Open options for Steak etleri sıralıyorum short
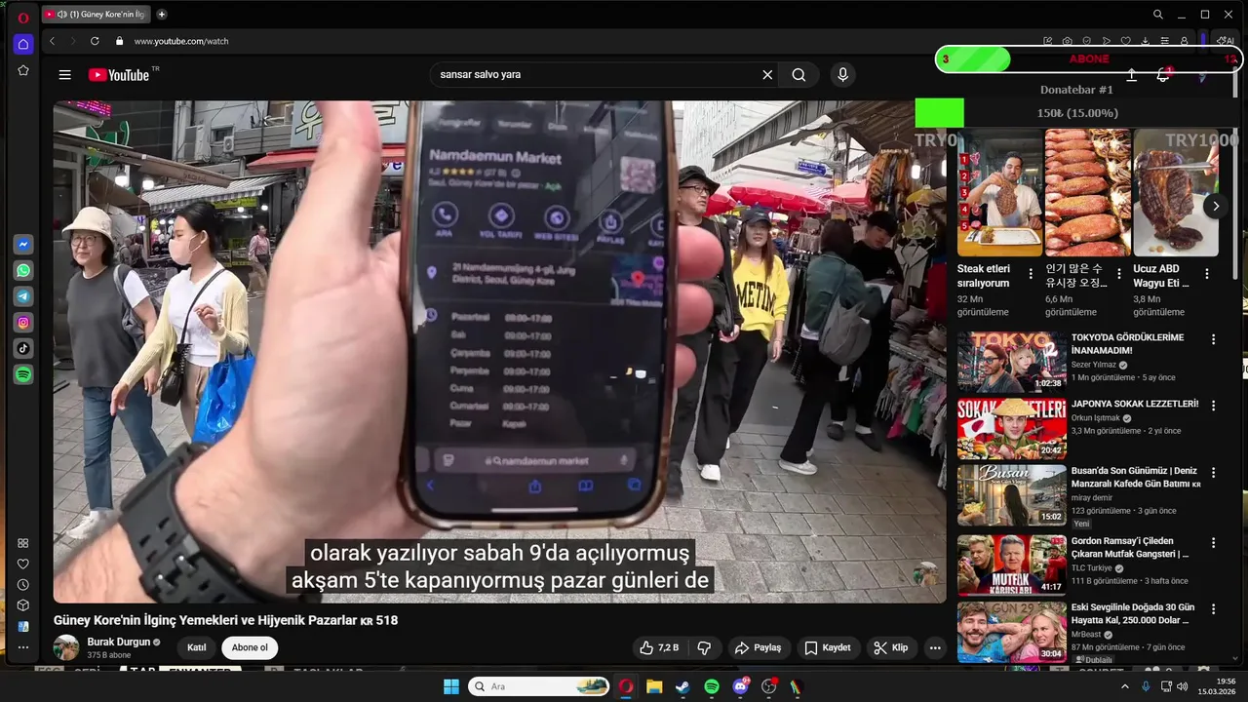This screenshot has height=702, width=1248. coord(1031,274)
